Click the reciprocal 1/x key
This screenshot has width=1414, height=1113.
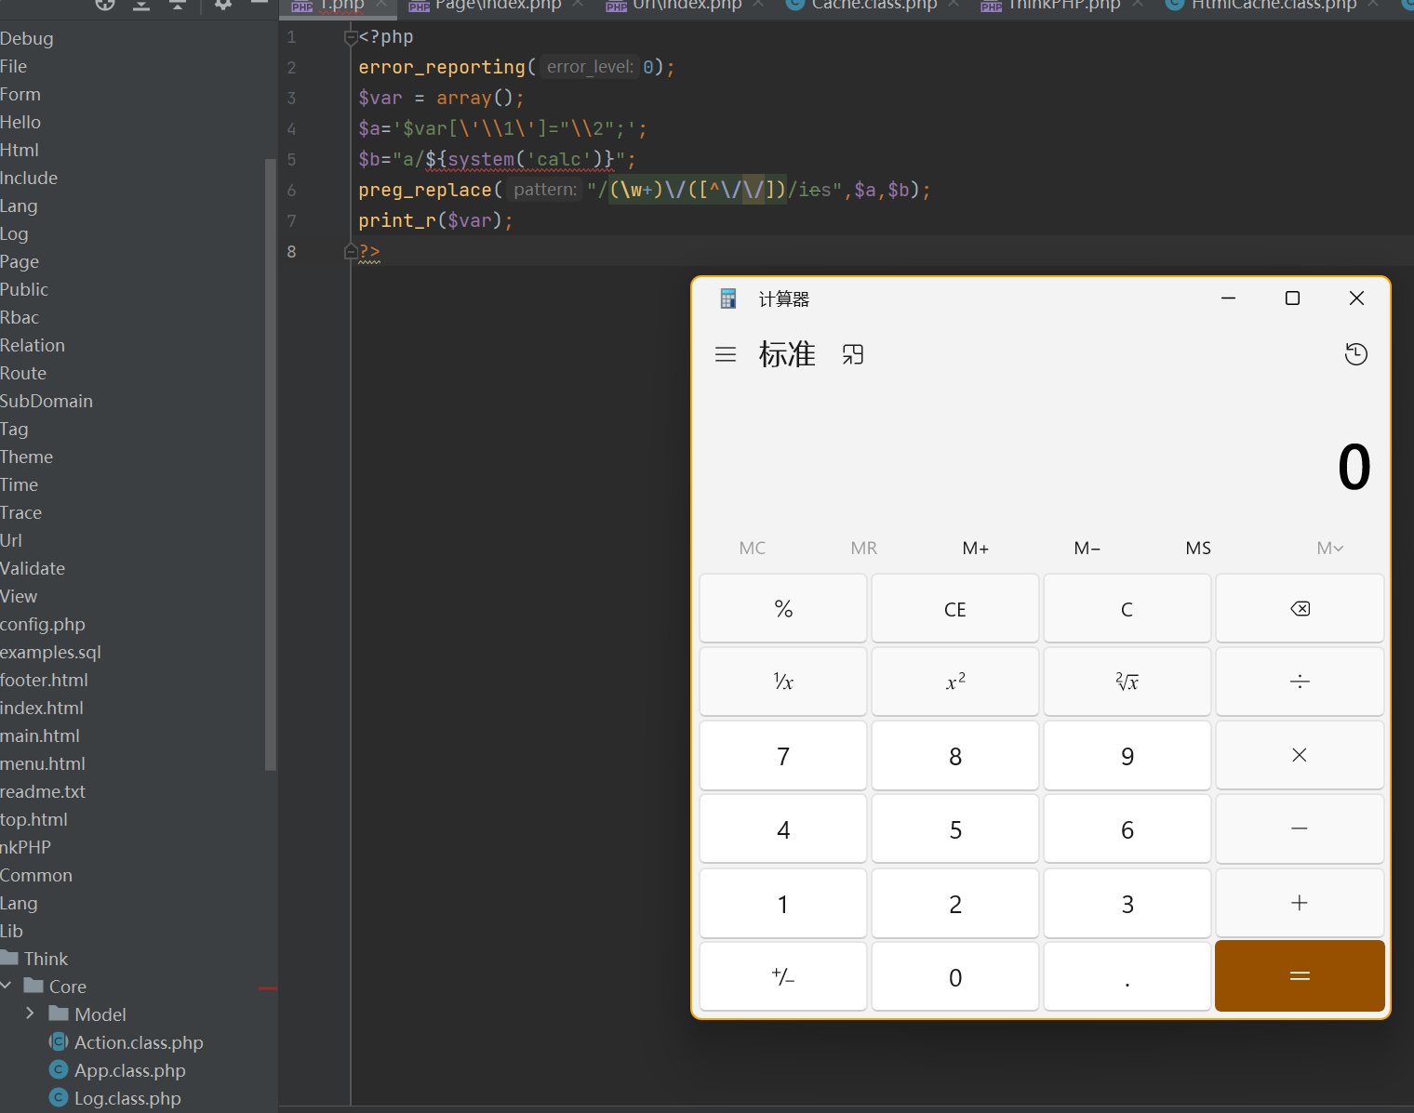783,682
